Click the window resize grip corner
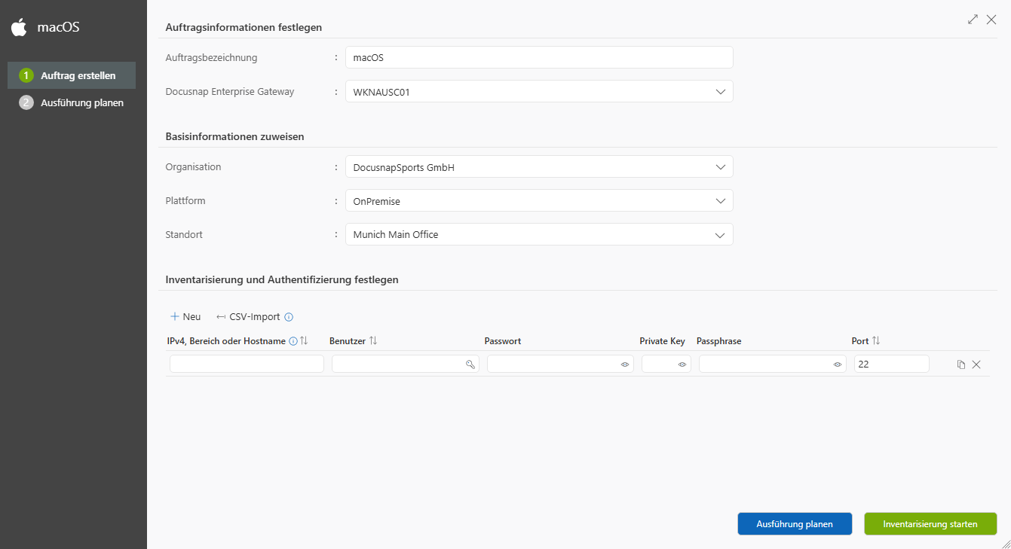Screen dimensions: 1011x549 [x=1005, y=543]
